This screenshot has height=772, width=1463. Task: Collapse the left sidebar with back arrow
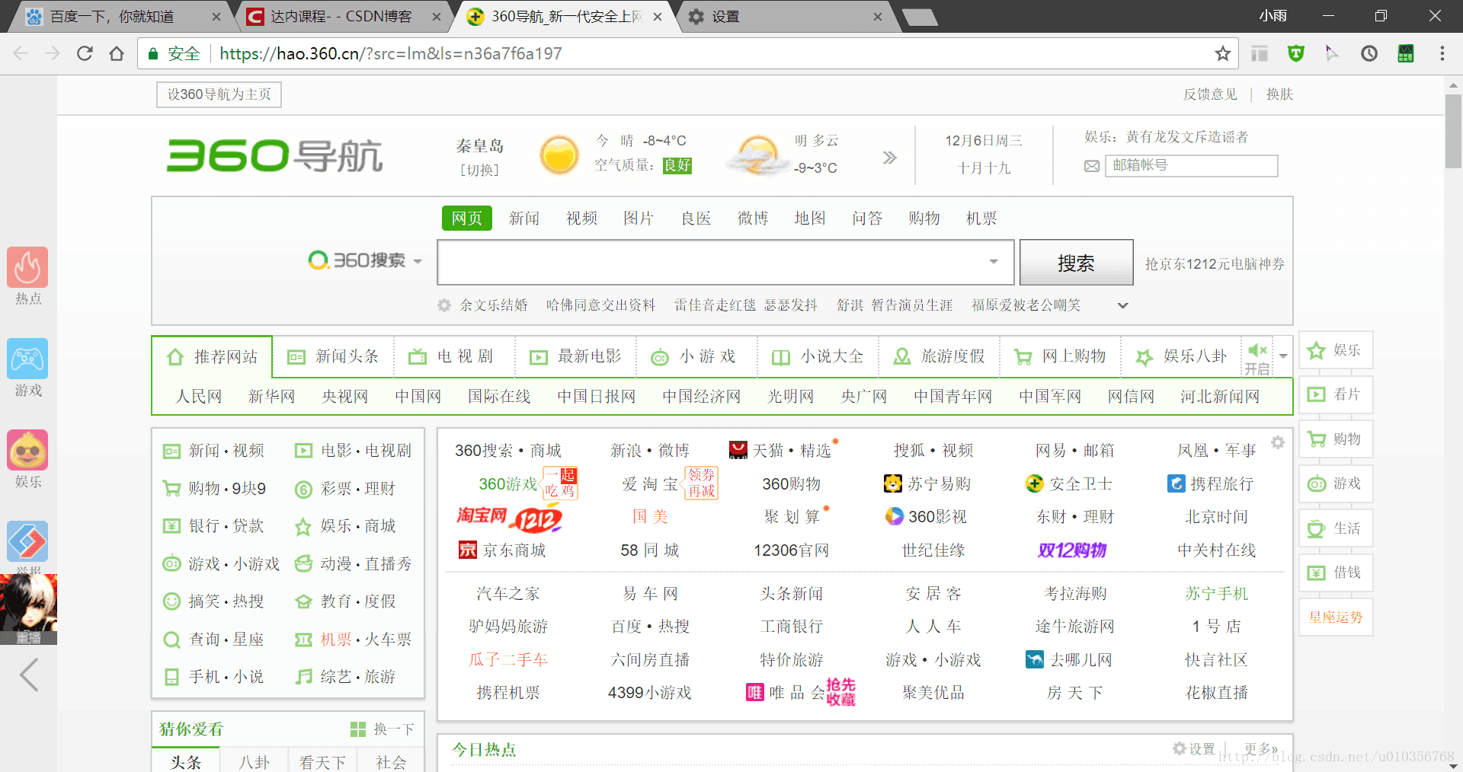[x=29, y=675]
